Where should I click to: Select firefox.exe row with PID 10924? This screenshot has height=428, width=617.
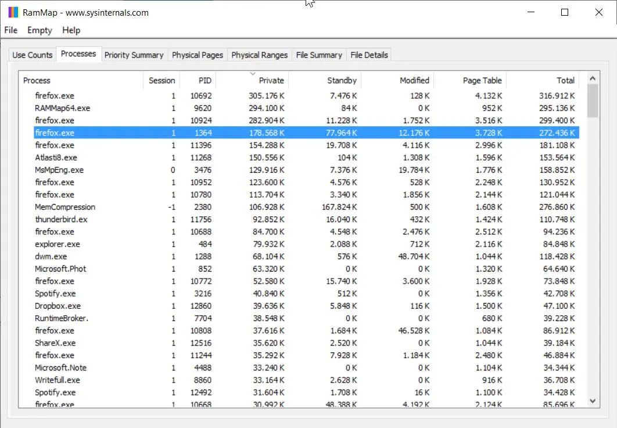[x=306, y=120]
